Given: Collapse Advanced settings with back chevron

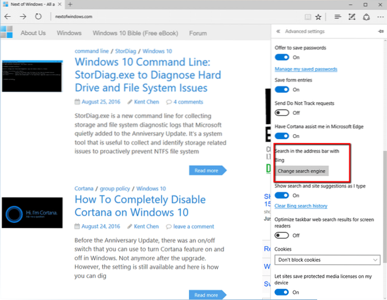Looking at the screenshot, I should pos(278,32).
